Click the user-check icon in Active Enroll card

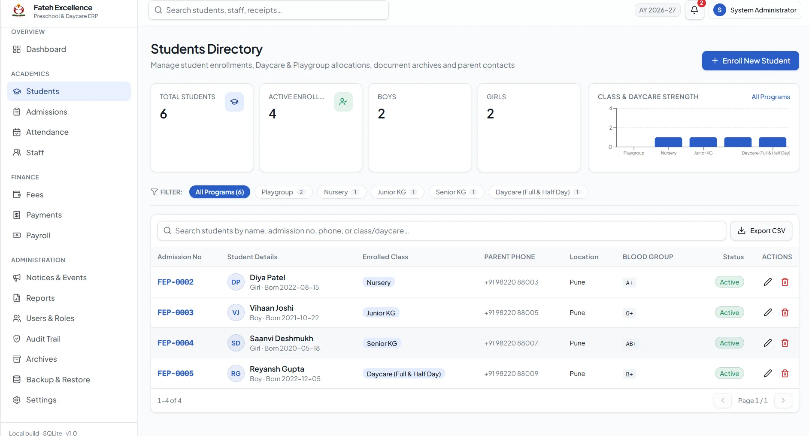tap(343, 102)
